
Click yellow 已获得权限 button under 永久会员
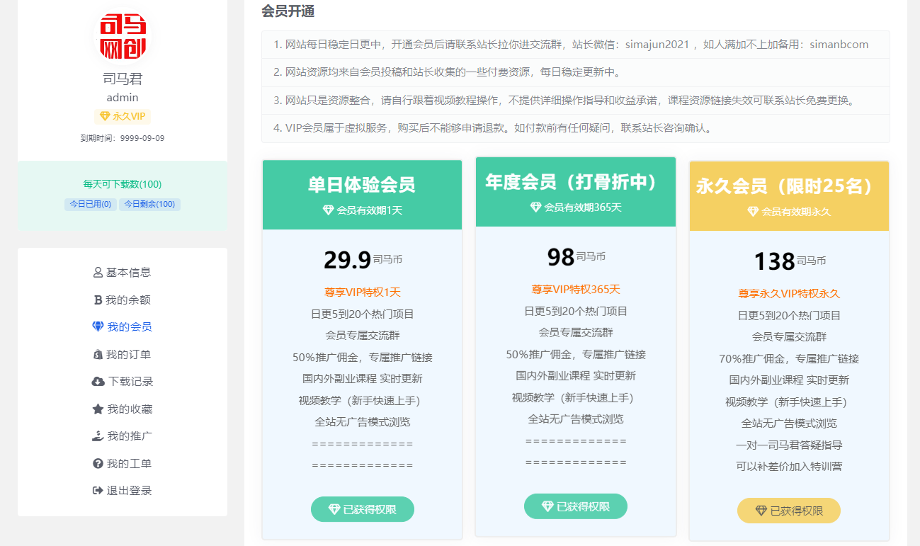[789, 511]
